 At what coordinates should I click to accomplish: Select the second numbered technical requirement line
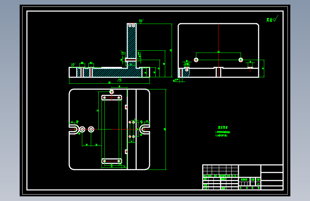click(222, 136)
